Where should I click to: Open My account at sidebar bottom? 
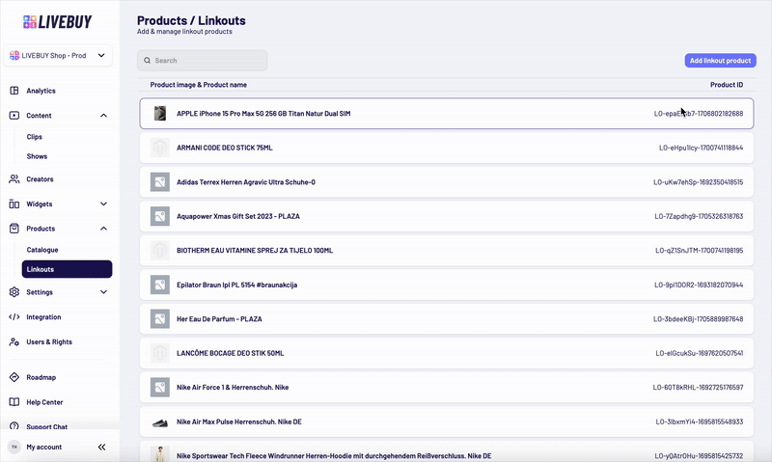pyautogui.click(x=43, y=448)
